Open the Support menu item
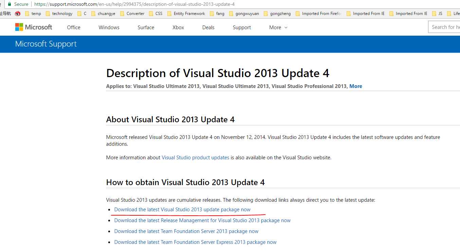460x251 pixels. [x=242, y=28]
